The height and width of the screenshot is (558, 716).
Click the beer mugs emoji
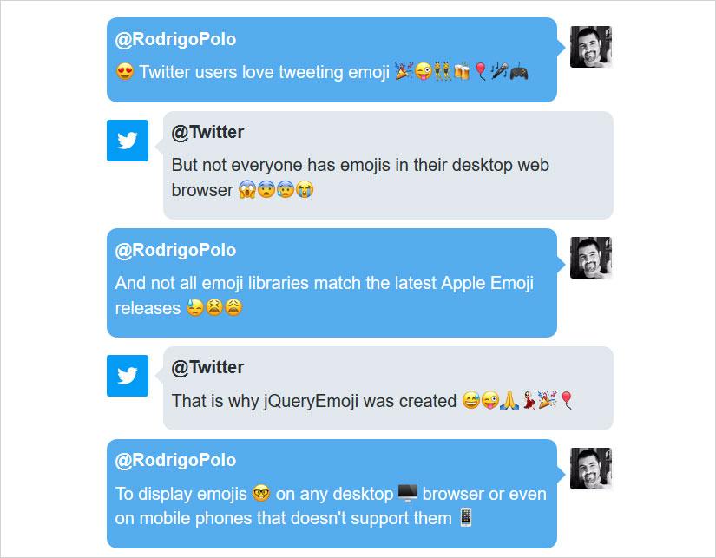pyautogui.click(x=462, y=72)
